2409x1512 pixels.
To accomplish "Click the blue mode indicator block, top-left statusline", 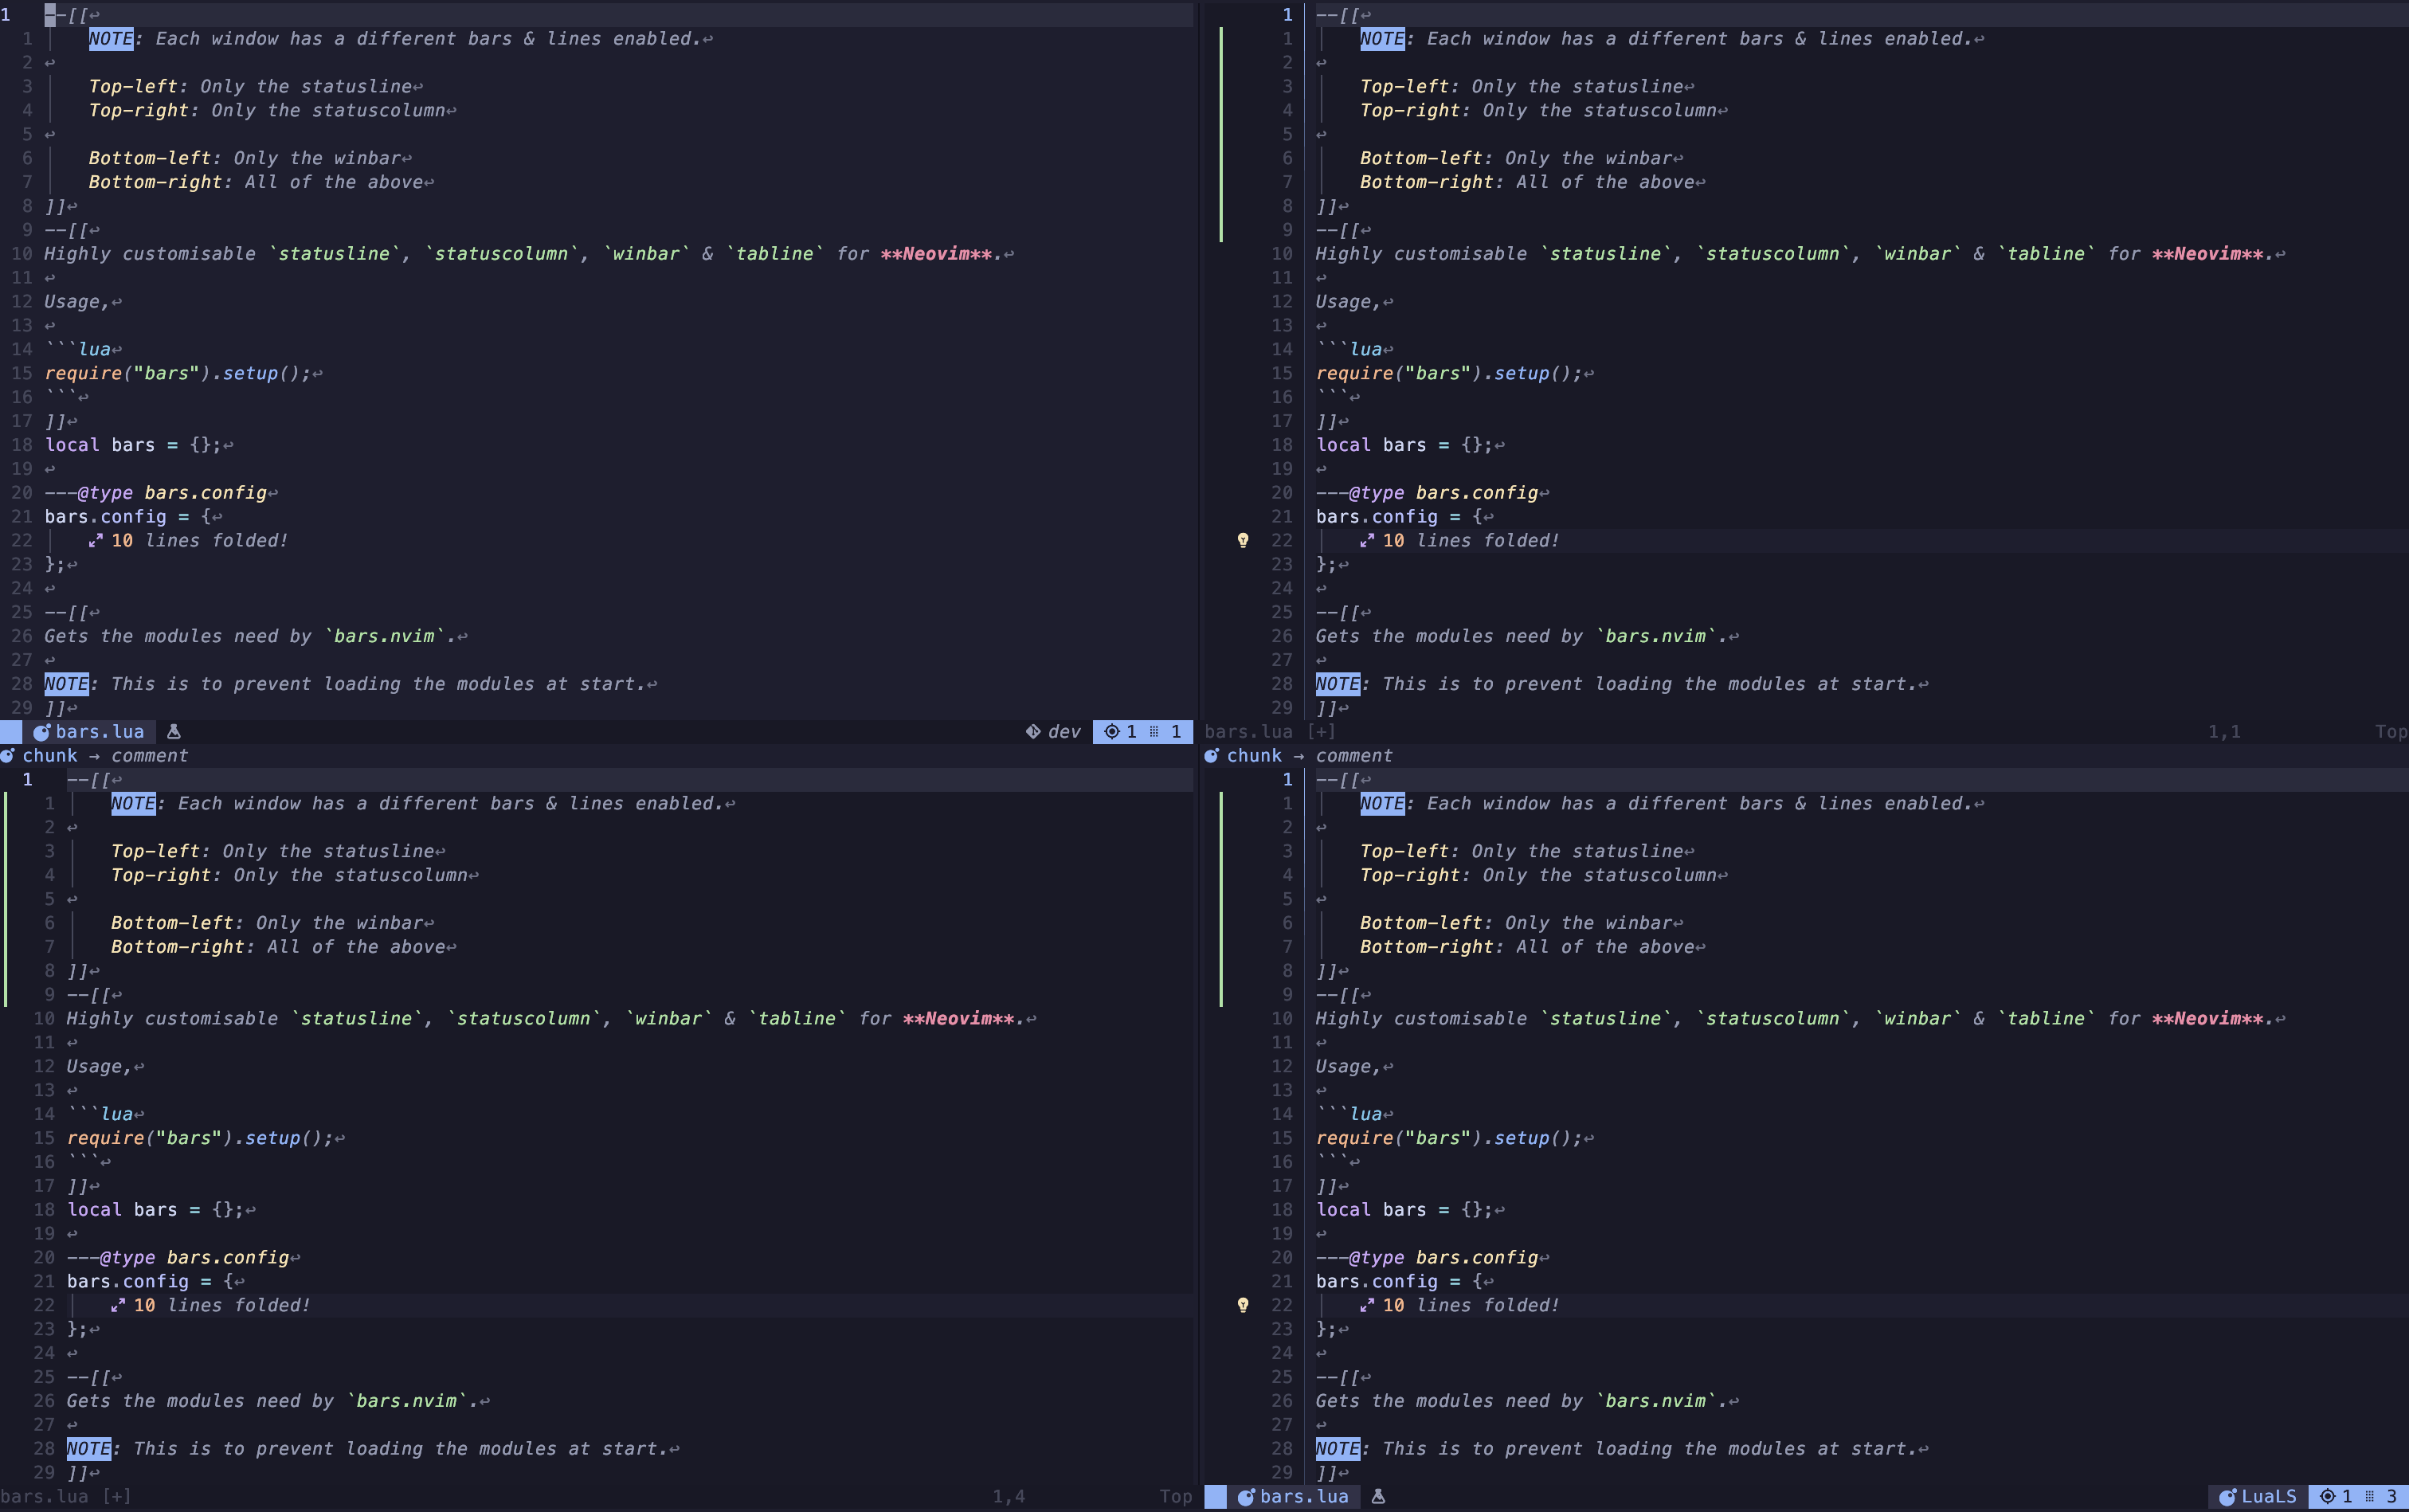I will 10,732.
